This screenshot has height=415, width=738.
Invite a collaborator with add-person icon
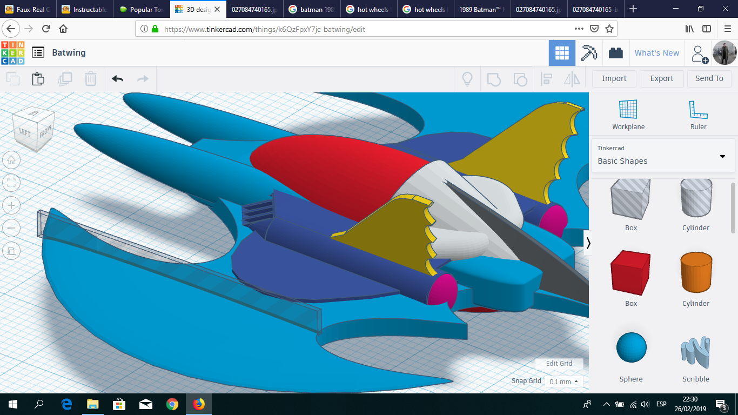(x=700, y=53)
